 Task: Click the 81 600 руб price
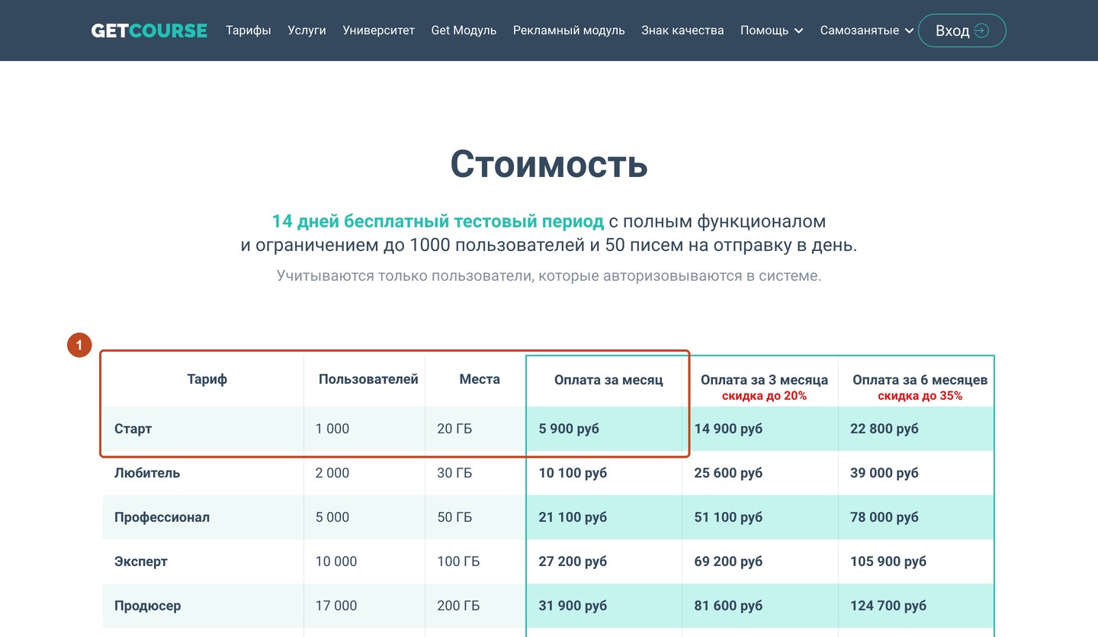pyautogui.click(x=728, y=606)
